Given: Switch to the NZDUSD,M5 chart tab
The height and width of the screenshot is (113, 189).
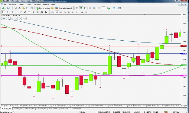Looking at the screenshot, I should [77, 109].
